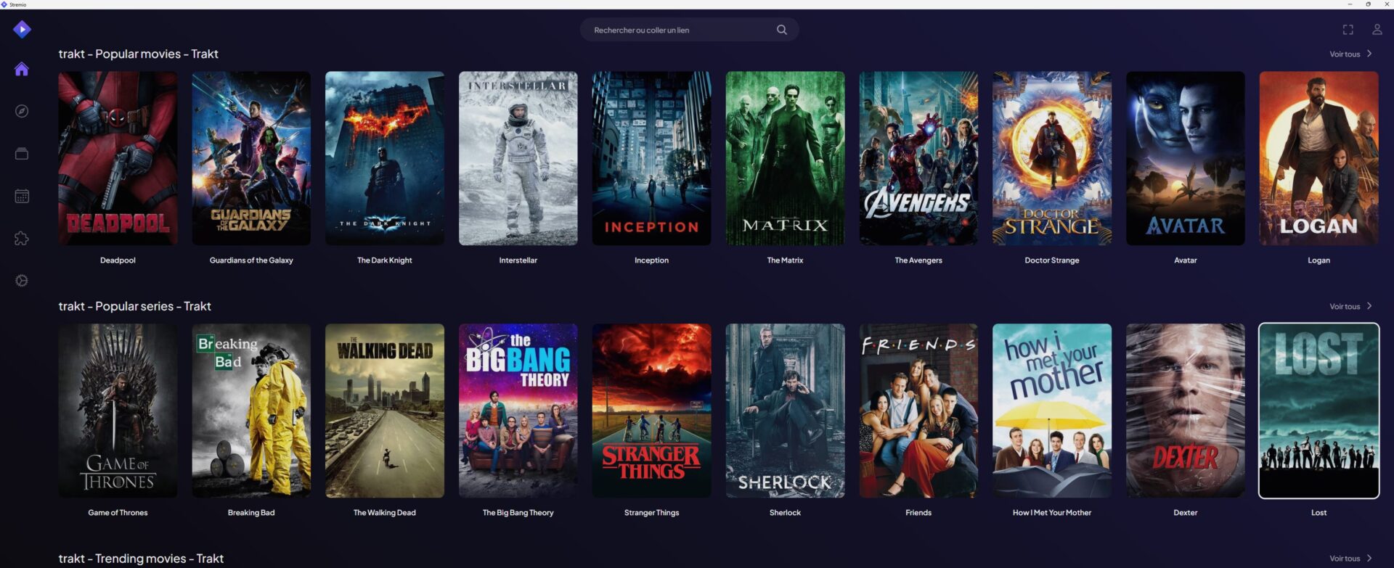Image resolution: width=1394 pixels, height=568 pixels.
Task: Open the Addons puzzle icon
Action: tap(22, 238)
